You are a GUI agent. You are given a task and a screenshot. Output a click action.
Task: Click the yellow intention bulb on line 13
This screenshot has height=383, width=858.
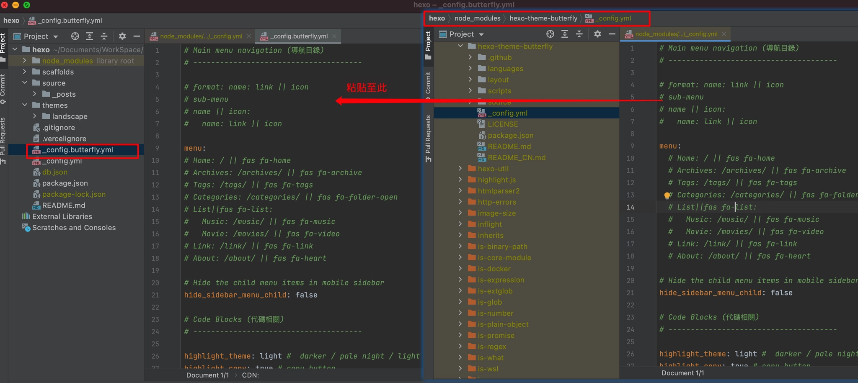click(667, 195)
